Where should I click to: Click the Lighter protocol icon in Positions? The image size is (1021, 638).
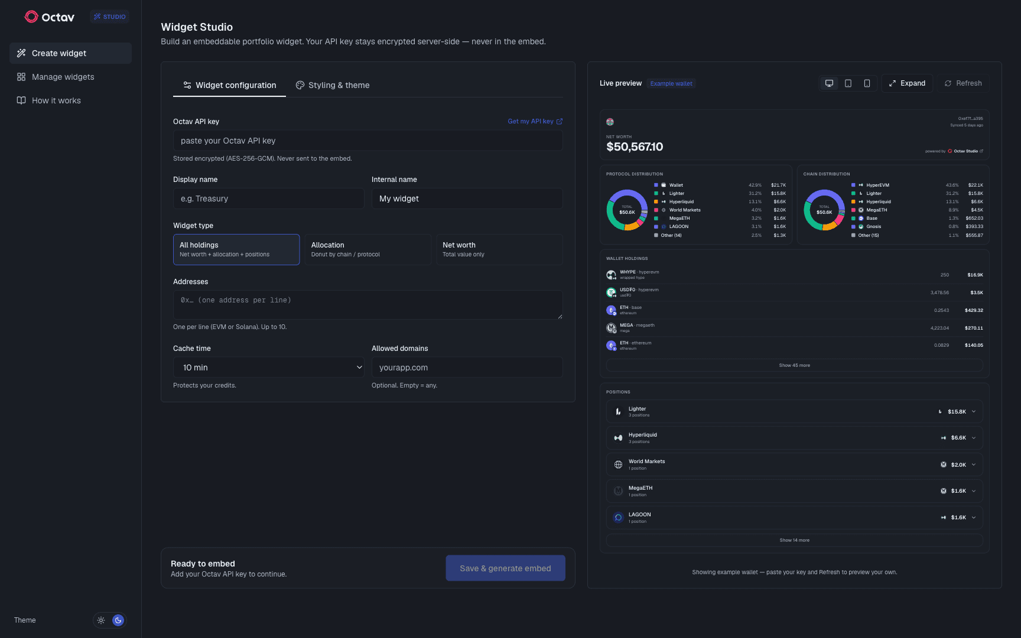click(618, 412)
